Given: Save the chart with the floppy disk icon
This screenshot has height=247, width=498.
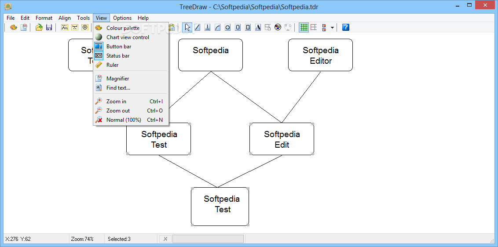Looking at the screenshot, I should [49, 27].
